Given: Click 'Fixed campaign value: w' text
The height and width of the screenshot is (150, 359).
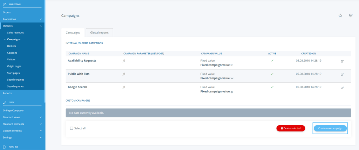Looking at the screenshot, I should 217,78.
